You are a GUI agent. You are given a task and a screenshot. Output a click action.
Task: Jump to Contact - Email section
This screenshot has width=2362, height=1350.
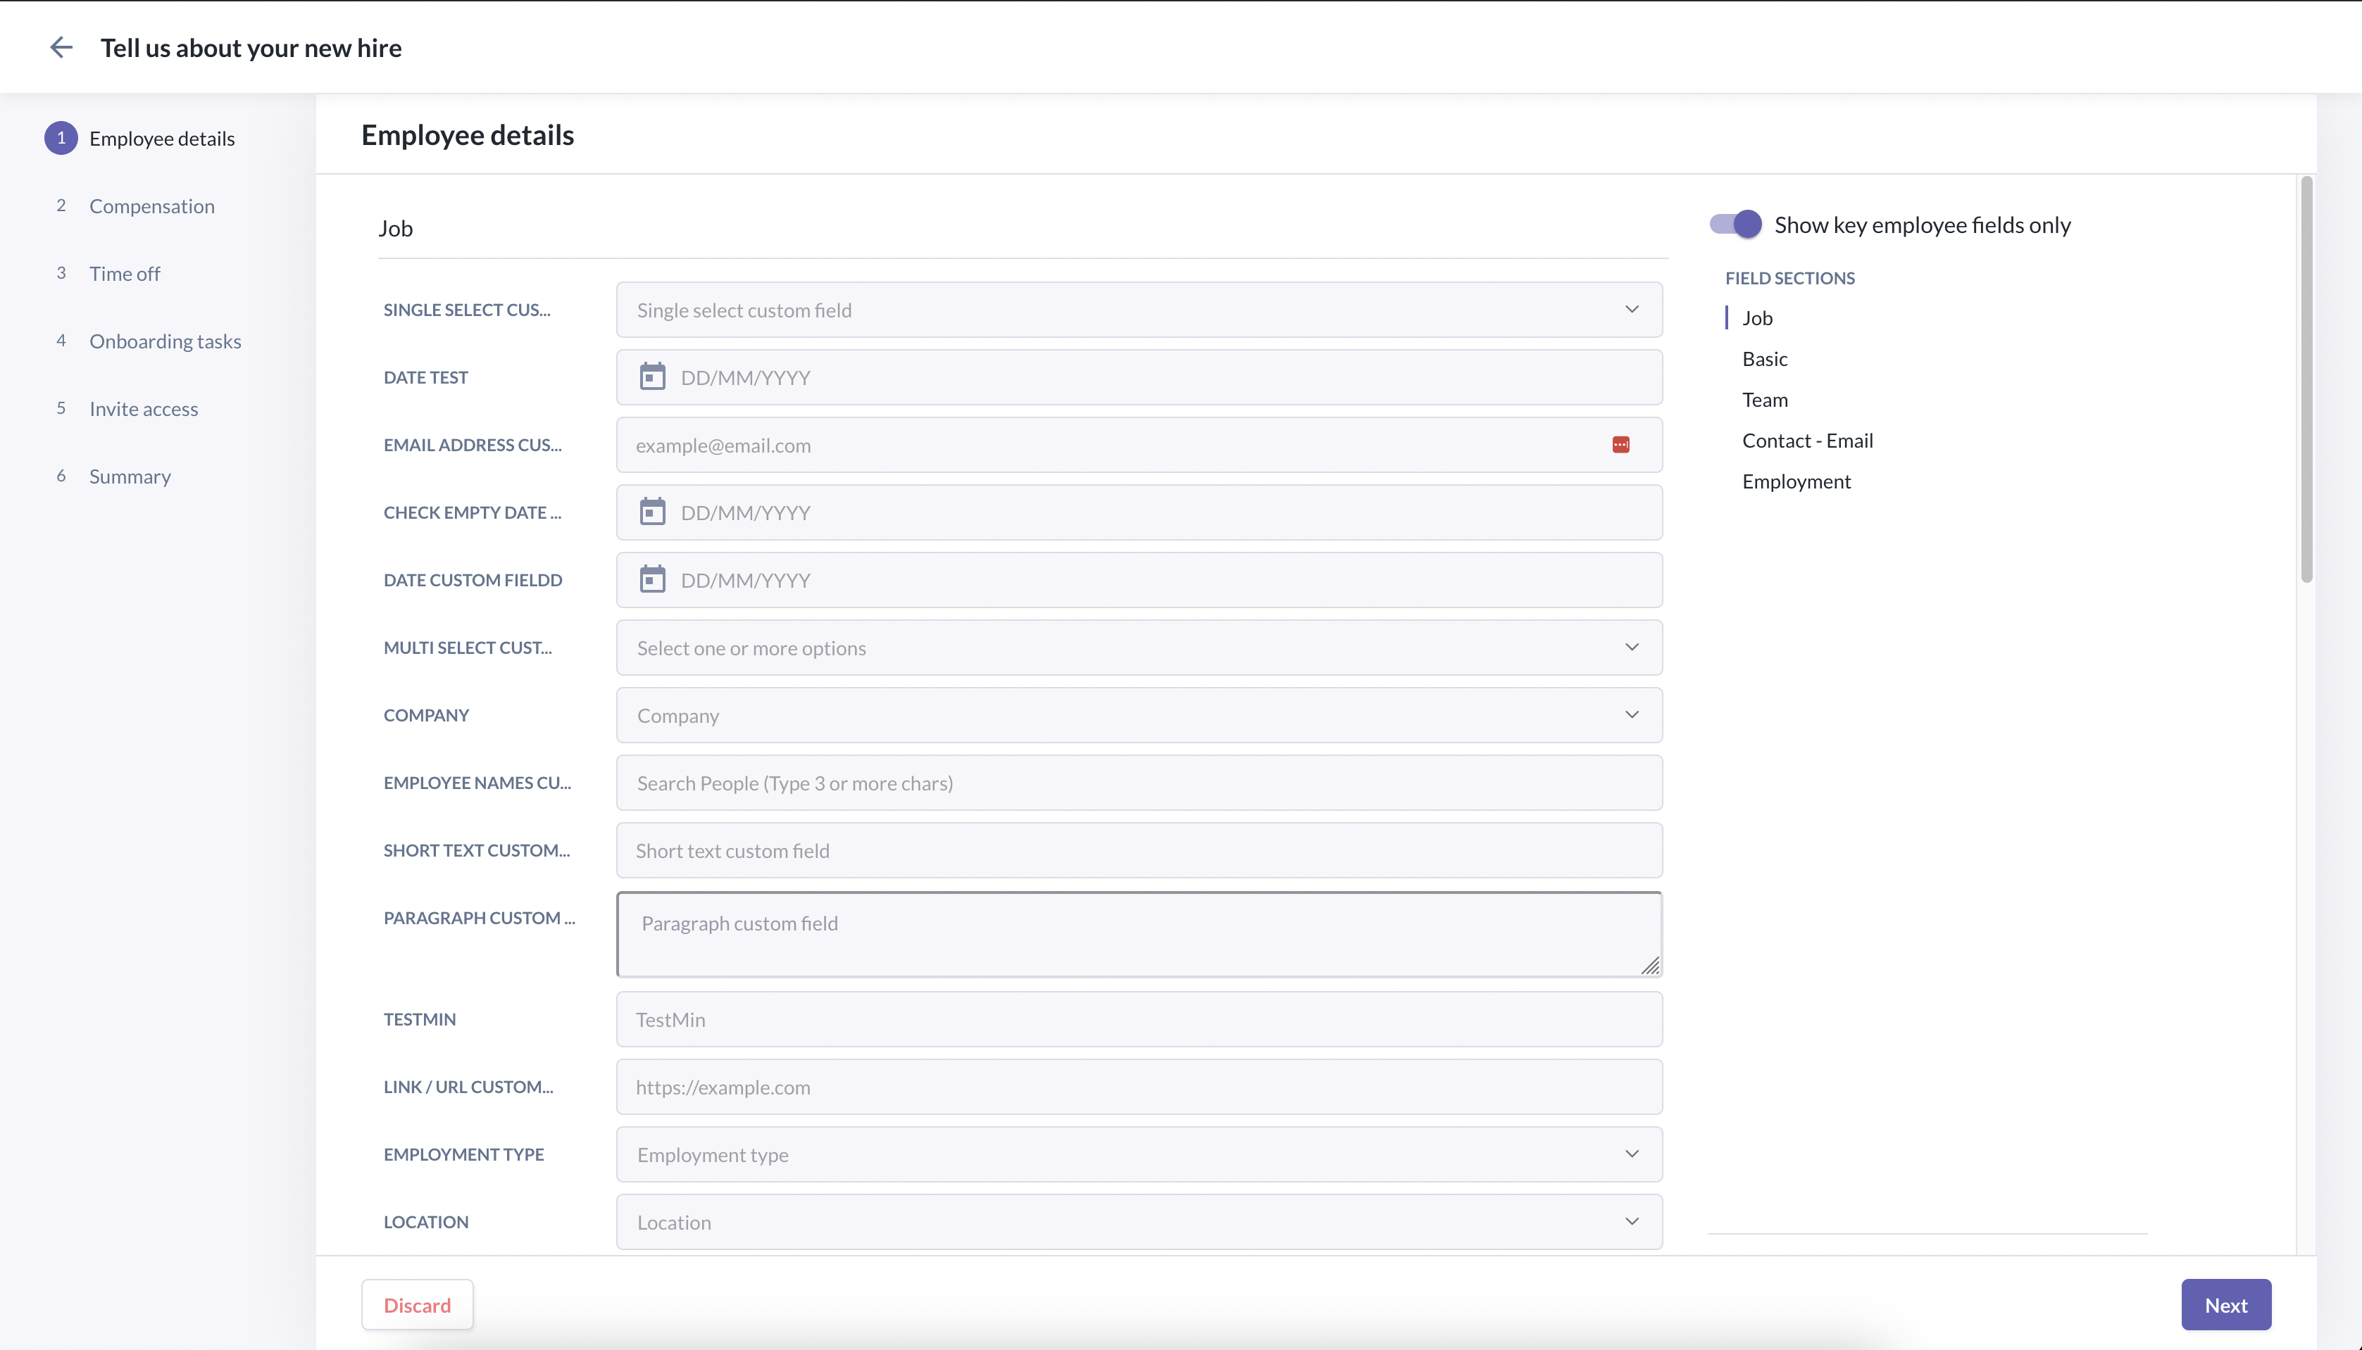(x=1807, y=441)
